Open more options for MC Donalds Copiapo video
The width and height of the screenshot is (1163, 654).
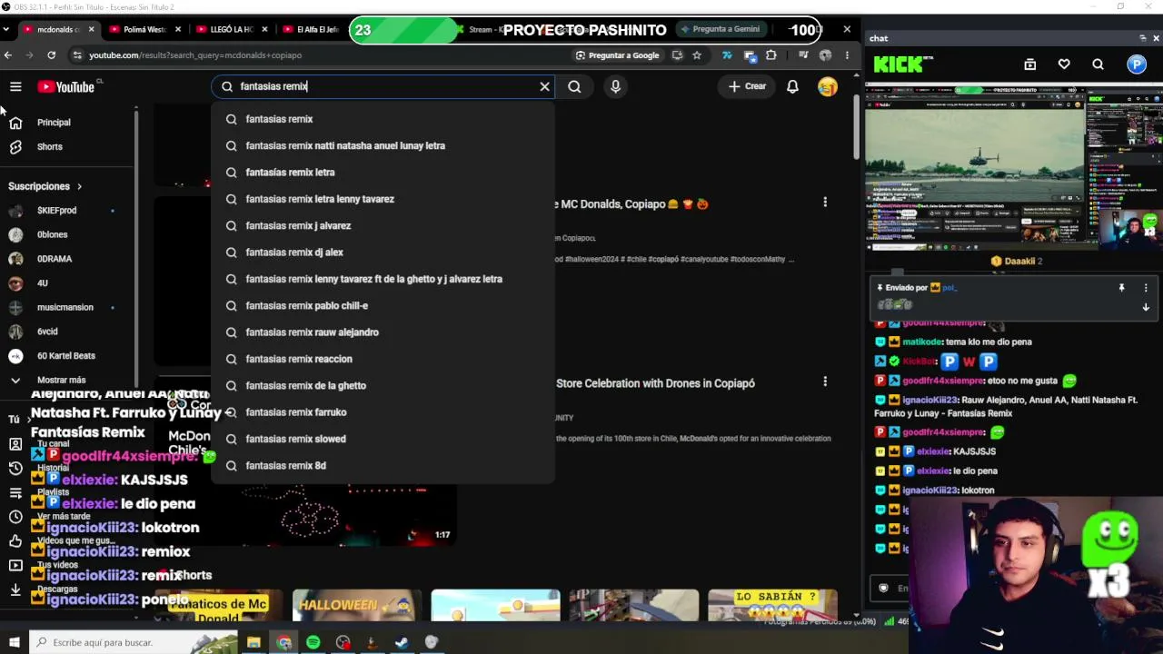825,202
